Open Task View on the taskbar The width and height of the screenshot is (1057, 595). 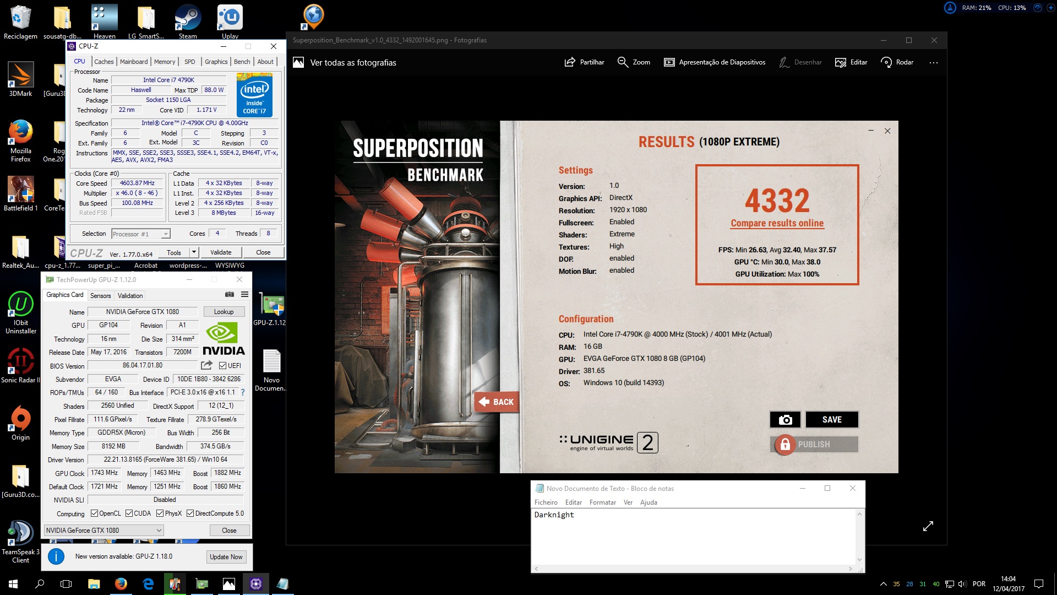pyautogui.click(x=66, y=584)
